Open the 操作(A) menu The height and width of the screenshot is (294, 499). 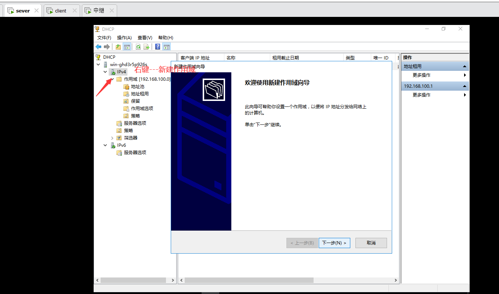click(x=124, y=38)
